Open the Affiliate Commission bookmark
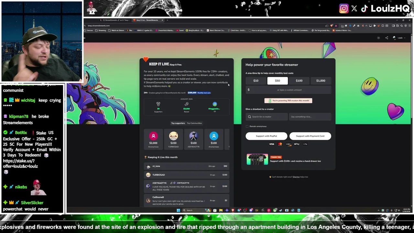This screenshot has height=233, width=414. [300, 30]
